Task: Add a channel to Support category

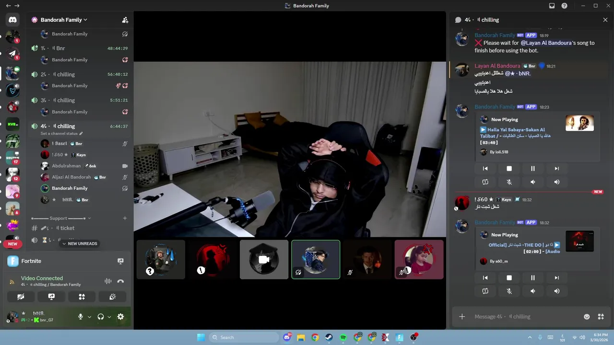Action: (x=125, y=218)
